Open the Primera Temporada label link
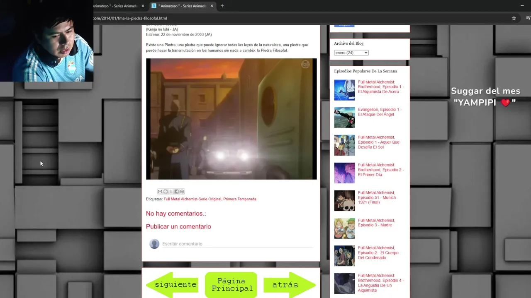The width and height of the screenshot is (531, 298). [240, 199]
